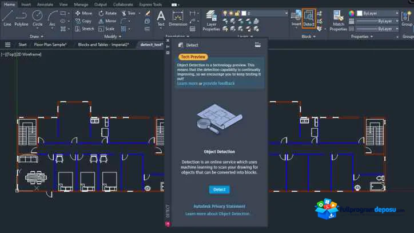Click the Copy tool in Modify panel
Viewport: 414px width, 233px height.
[83, 21]
